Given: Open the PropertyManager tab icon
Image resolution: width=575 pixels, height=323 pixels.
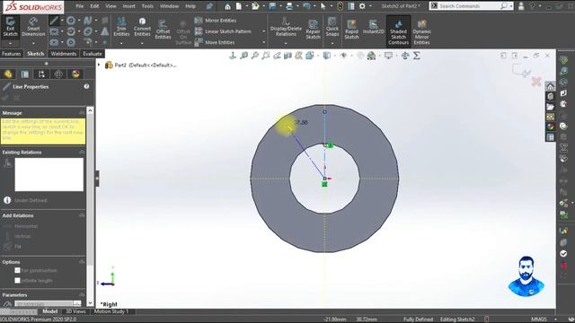Looking at the screenshot, I should point(25,74).
